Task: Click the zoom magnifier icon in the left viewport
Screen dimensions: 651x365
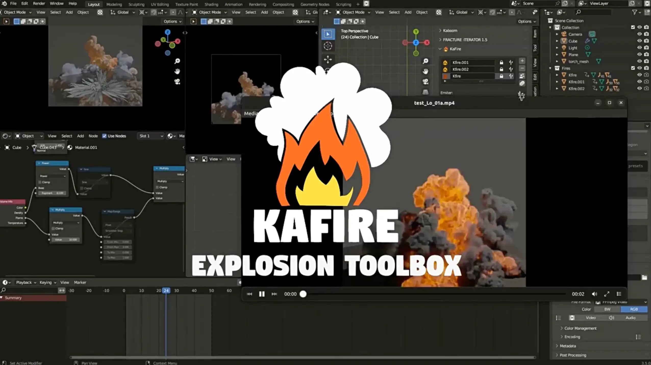Action: [x=177, y=61]
